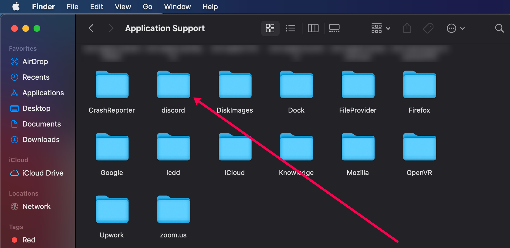This screenshot has width=510, height=248.
Task: Open the More Actions ellipsis dropdown
Action: (455, 28)
